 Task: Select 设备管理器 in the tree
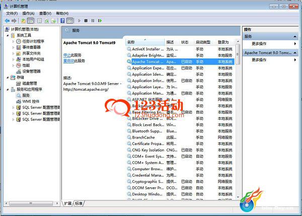pos(31,71)
